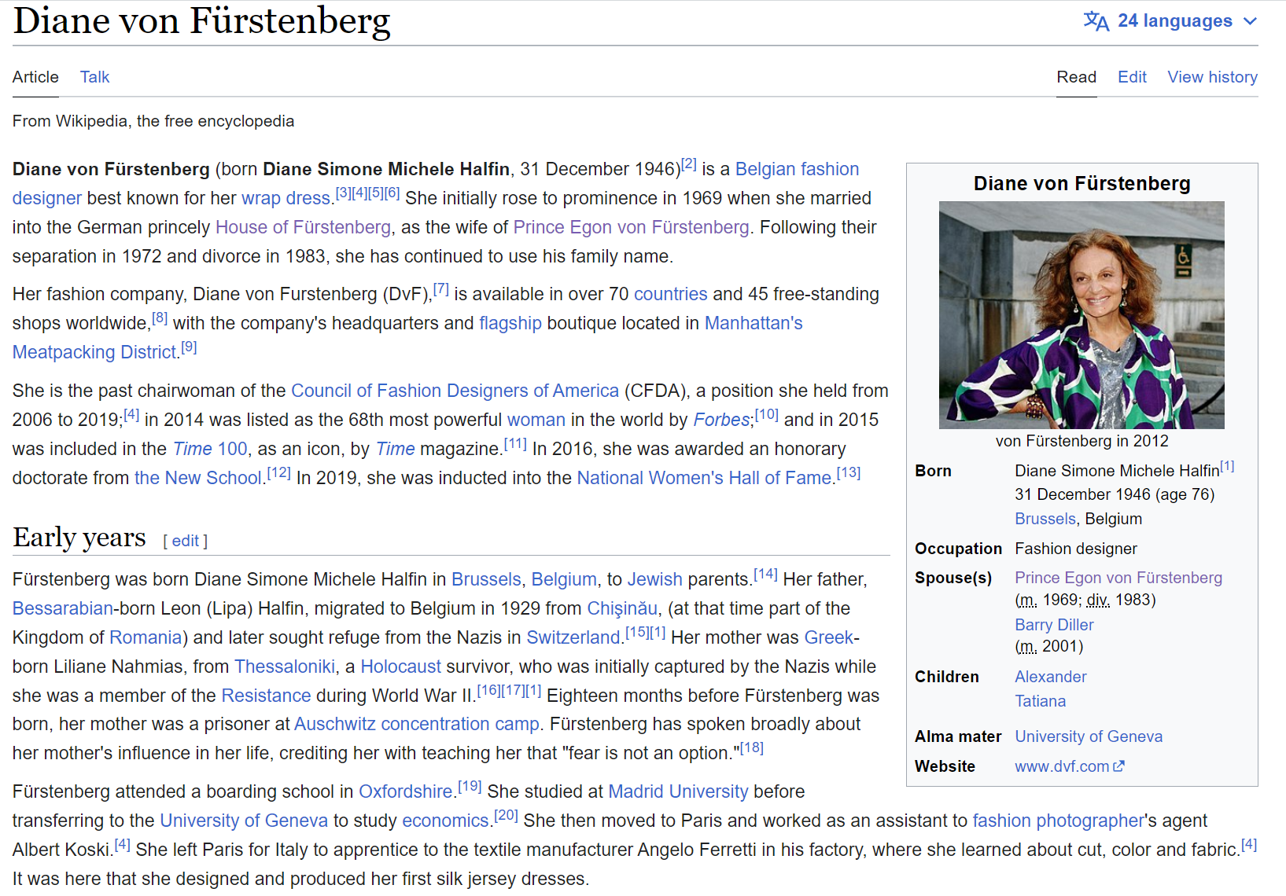
Task: Open Council of Fashion Designers of America link
Action: [455, 391]
